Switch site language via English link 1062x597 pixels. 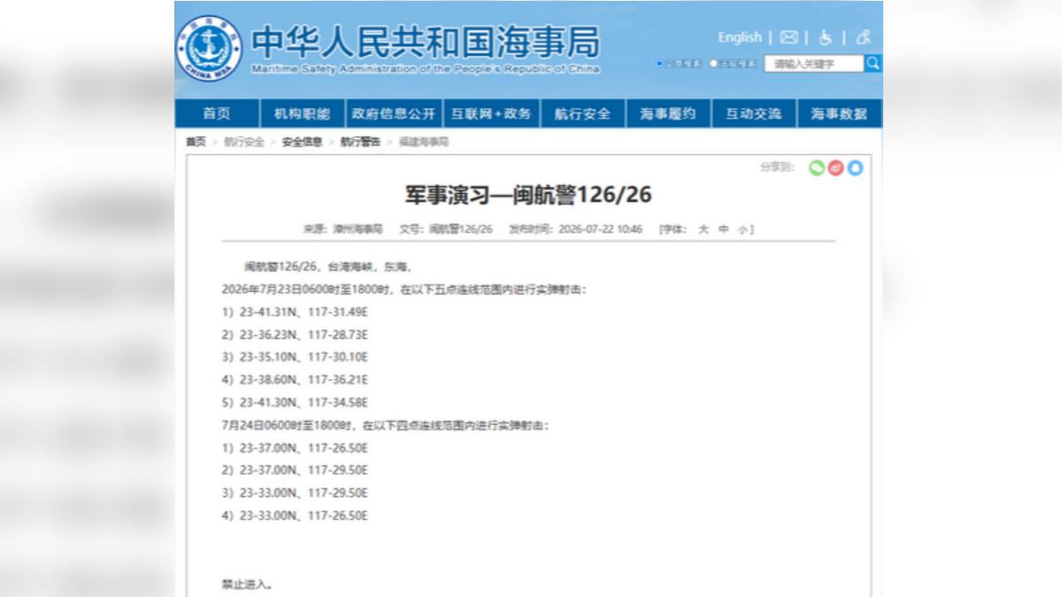pyautogui.click(x=740, y=37)
